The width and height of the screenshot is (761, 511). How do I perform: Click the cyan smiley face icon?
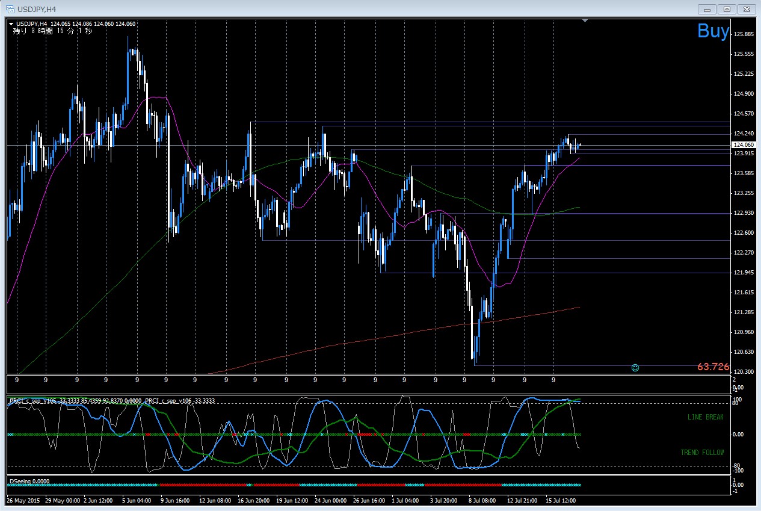coord(635,367)
